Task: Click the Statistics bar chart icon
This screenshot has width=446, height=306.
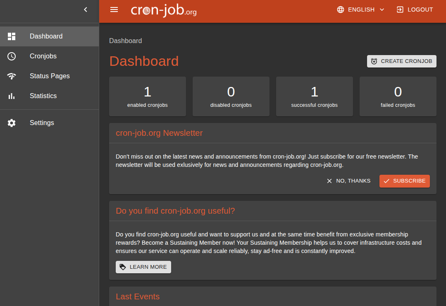Action: pos(12,96)
